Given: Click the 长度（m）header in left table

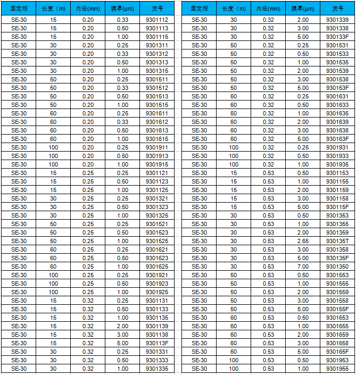Looking at the screenshot, I should 53,9.
